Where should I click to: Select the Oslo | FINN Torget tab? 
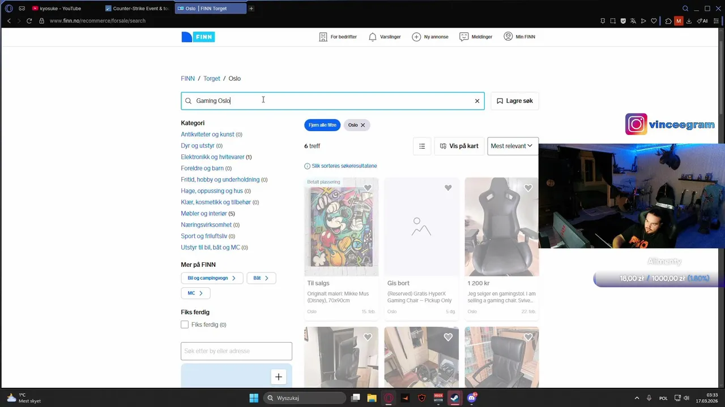coord(211,8)
